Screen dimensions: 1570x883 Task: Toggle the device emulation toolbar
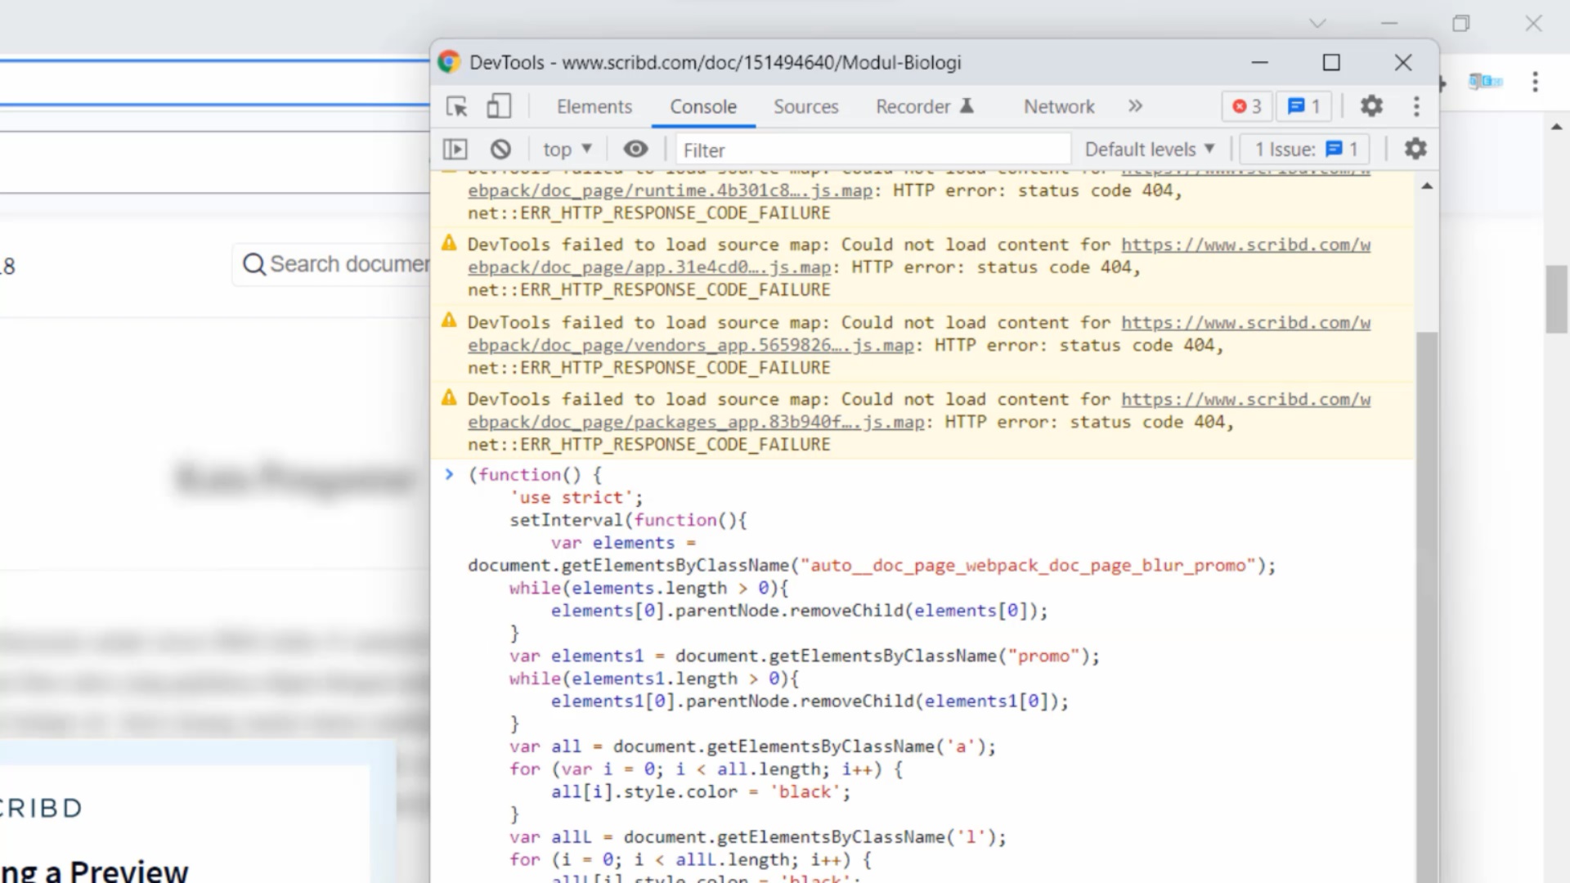pyautogui.click(x=499, y=106)
